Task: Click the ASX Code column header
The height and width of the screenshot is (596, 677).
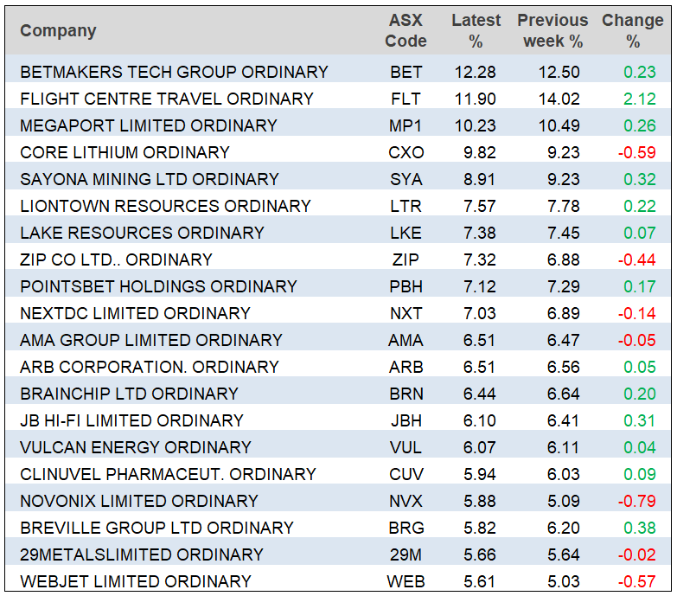Action: (x=406, y=30)
